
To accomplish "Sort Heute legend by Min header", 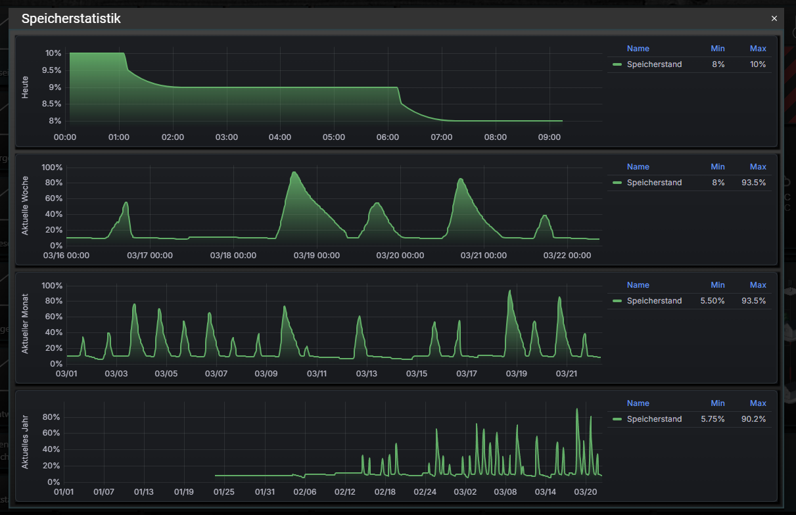I will pos(718,49).
